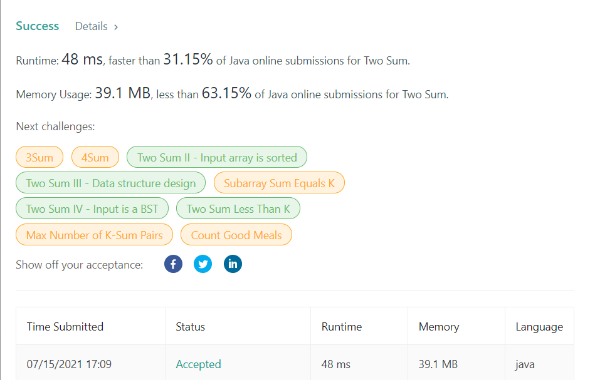Open the 3Sum challenge

pyautogui.click(x=40, y=158)
